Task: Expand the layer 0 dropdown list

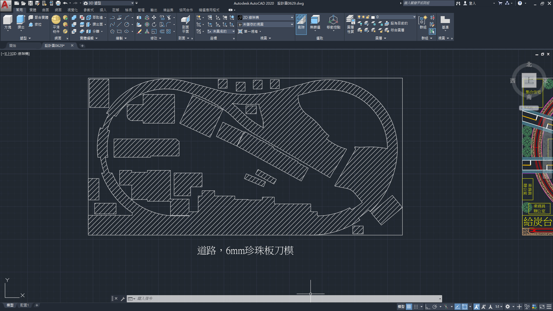Action: tap(414, 17)
